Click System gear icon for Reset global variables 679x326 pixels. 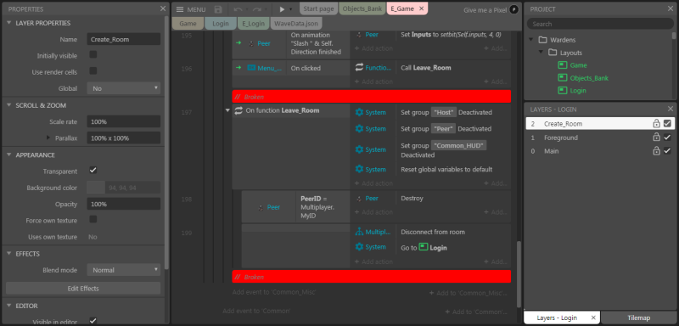click(359, 169)
